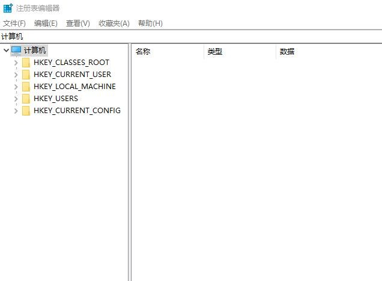This screenshot has width=382, height=281.
Task: Sort by the 名称 column header
Action: click(168, 52)
